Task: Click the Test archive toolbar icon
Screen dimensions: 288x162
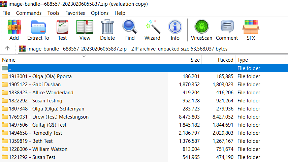Action: (x=62, y=27)
